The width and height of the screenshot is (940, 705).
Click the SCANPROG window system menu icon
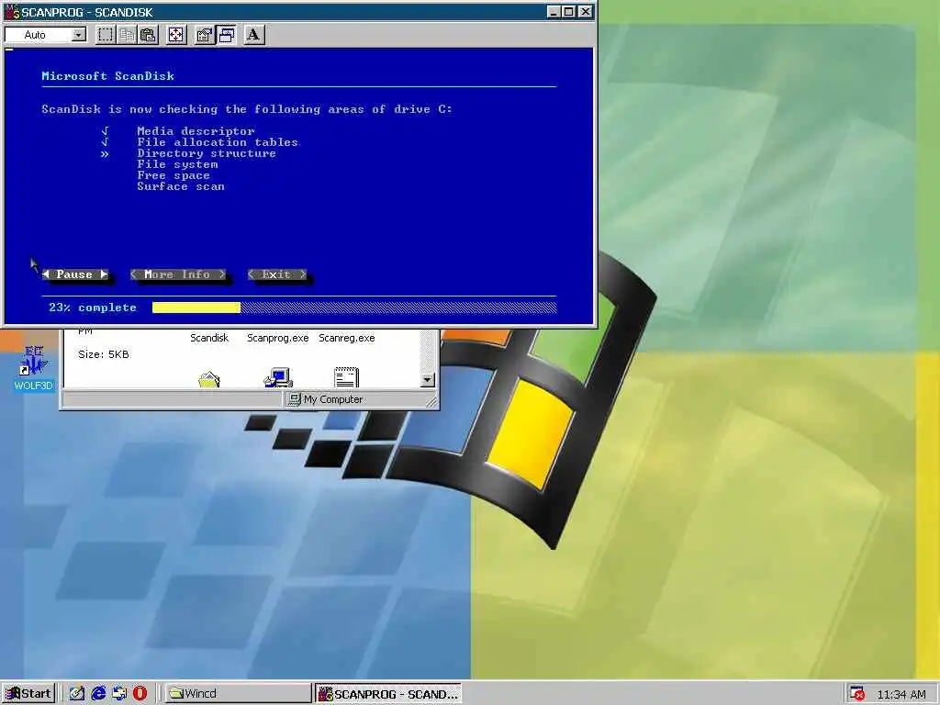[12, 11]
